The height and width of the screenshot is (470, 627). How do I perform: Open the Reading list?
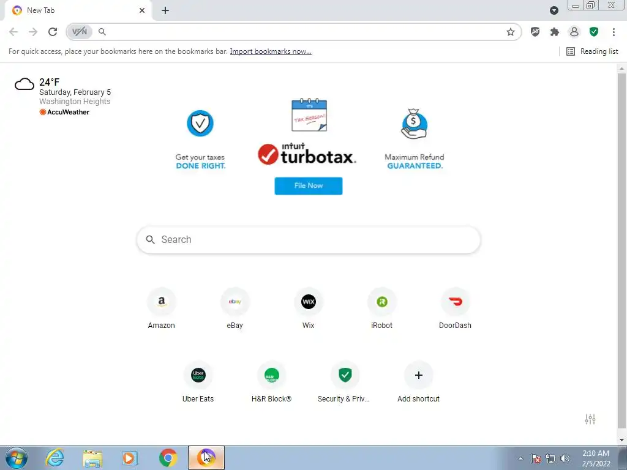pyautogui.click(x=592, y=51)
